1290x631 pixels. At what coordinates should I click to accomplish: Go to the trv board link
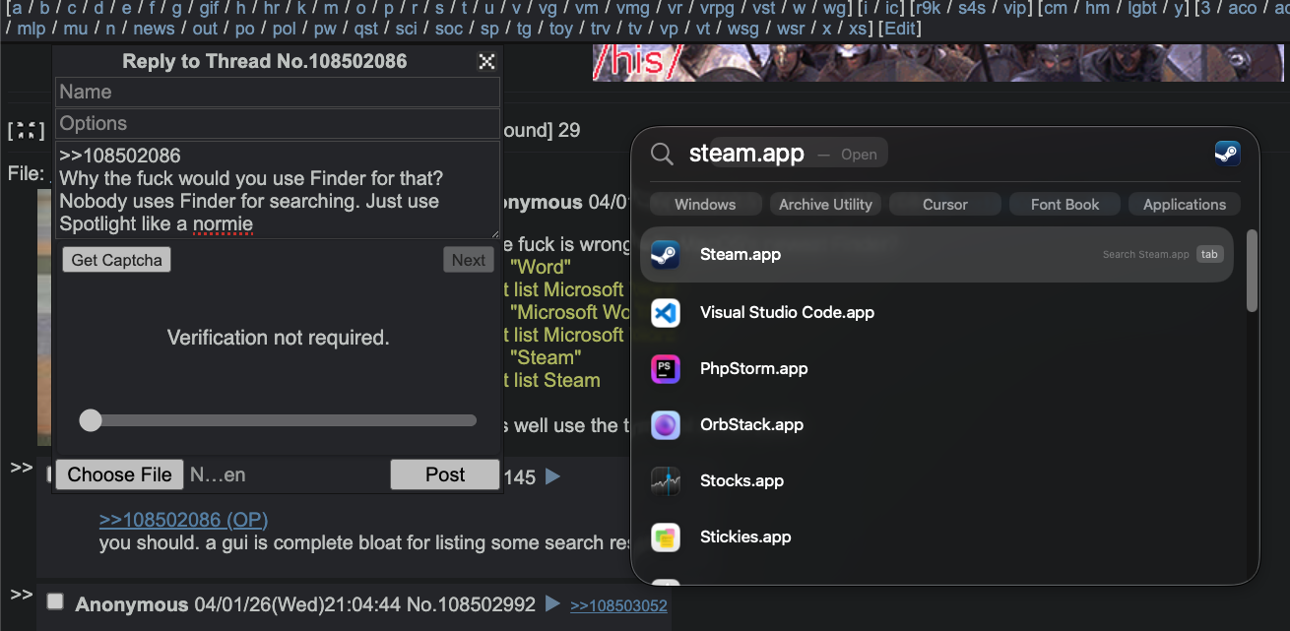600,29
